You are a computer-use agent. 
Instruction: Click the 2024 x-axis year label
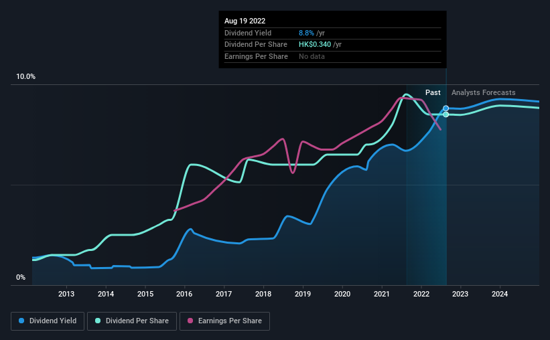500,294
